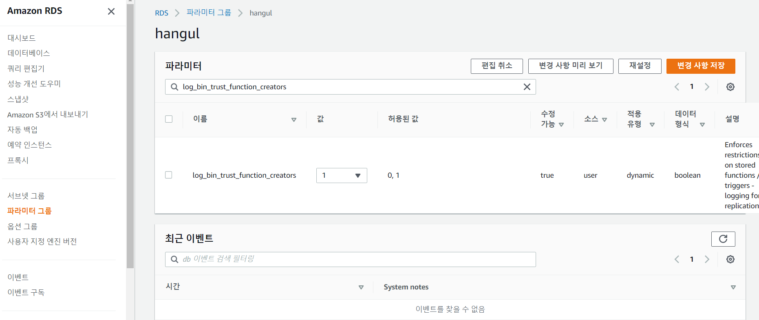Navigate to 스냅샷 in the sidebar
Screen dimensions: 759x320
coord(18,99)
